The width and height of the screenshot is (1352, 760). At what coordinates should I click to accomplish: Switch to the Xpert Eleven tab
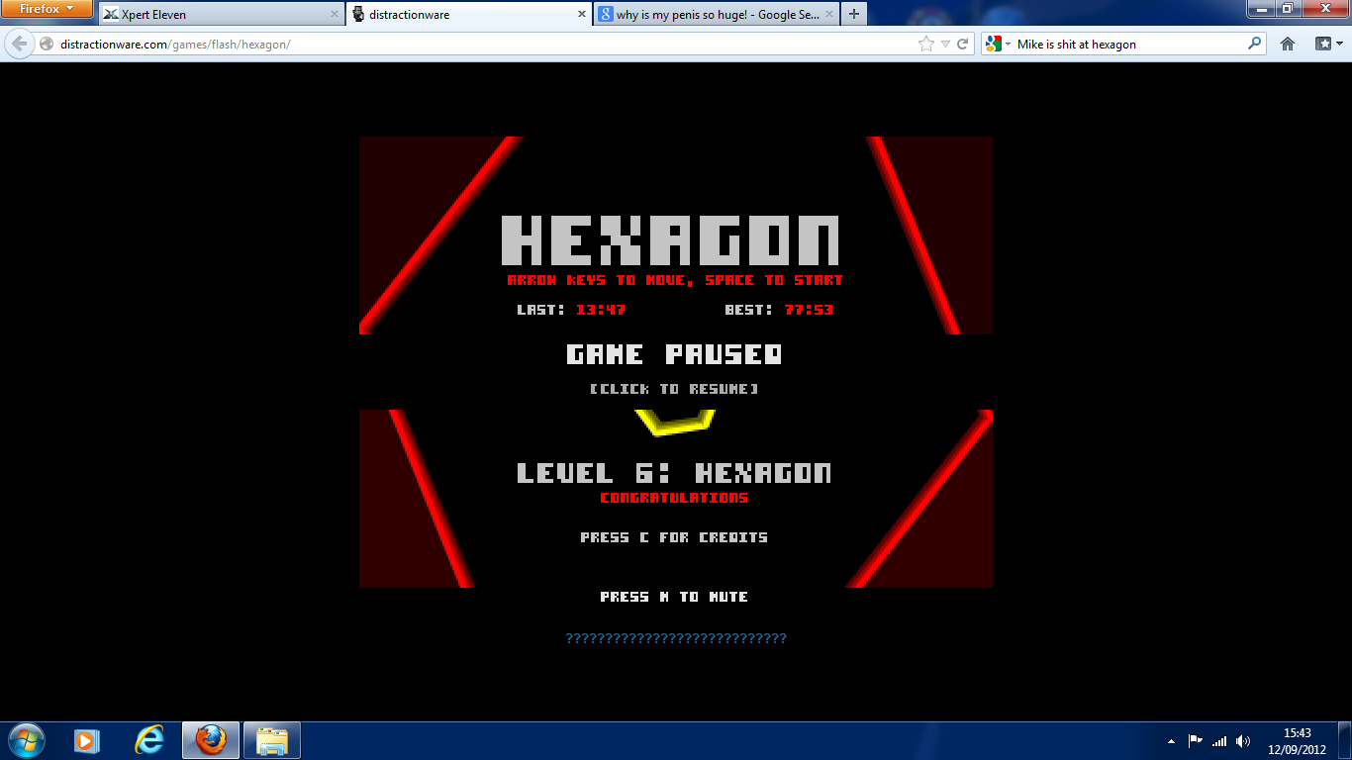click(x=221, y=15)
